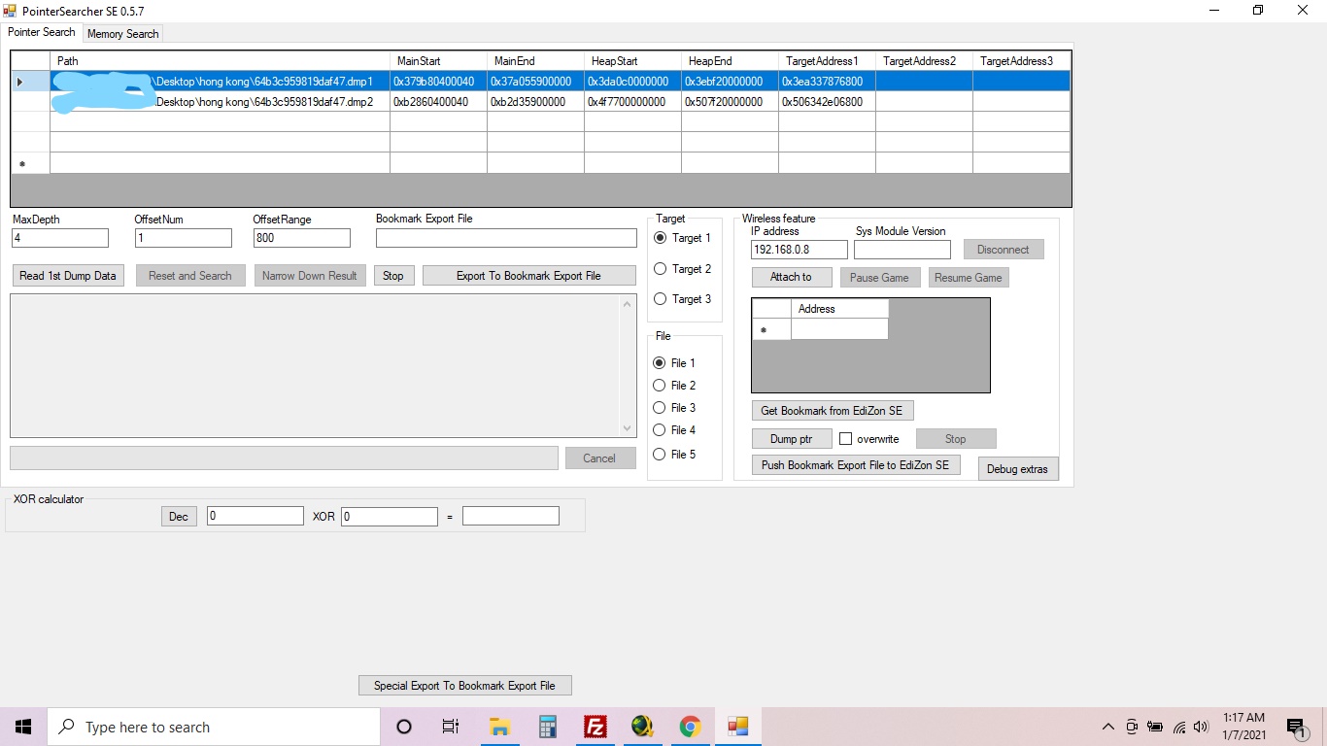Click the MaxDepth input field
The height and width of the screenshot is (746, 1327).
pos(60,238)
